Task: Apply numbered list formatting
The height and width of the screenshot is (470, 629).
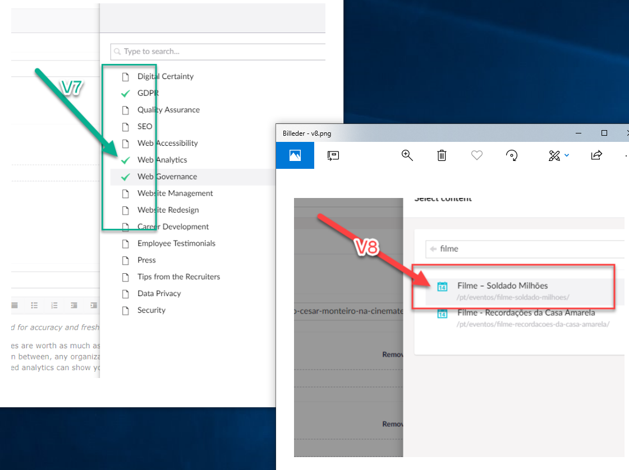Action: [54, 306]
